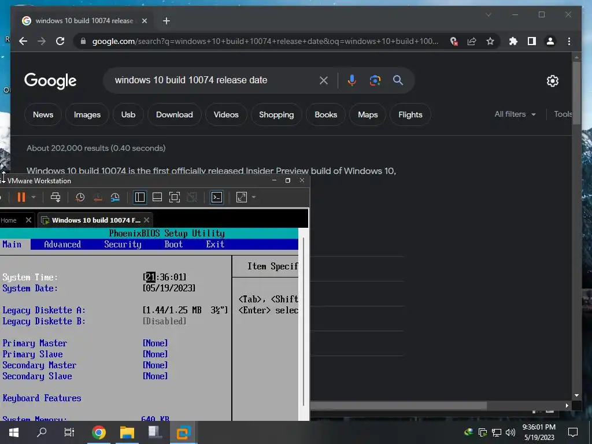Start Google voice search
Viewport: 592px width, 444px height.
point(352,80)
